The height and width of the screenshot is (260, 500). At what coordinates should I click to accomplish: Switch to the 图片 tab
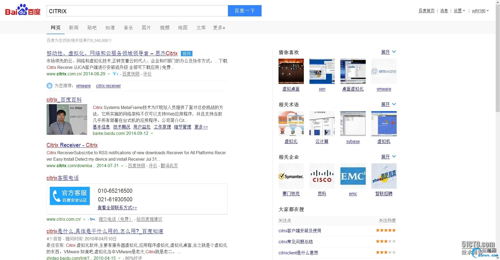(146, 27)
